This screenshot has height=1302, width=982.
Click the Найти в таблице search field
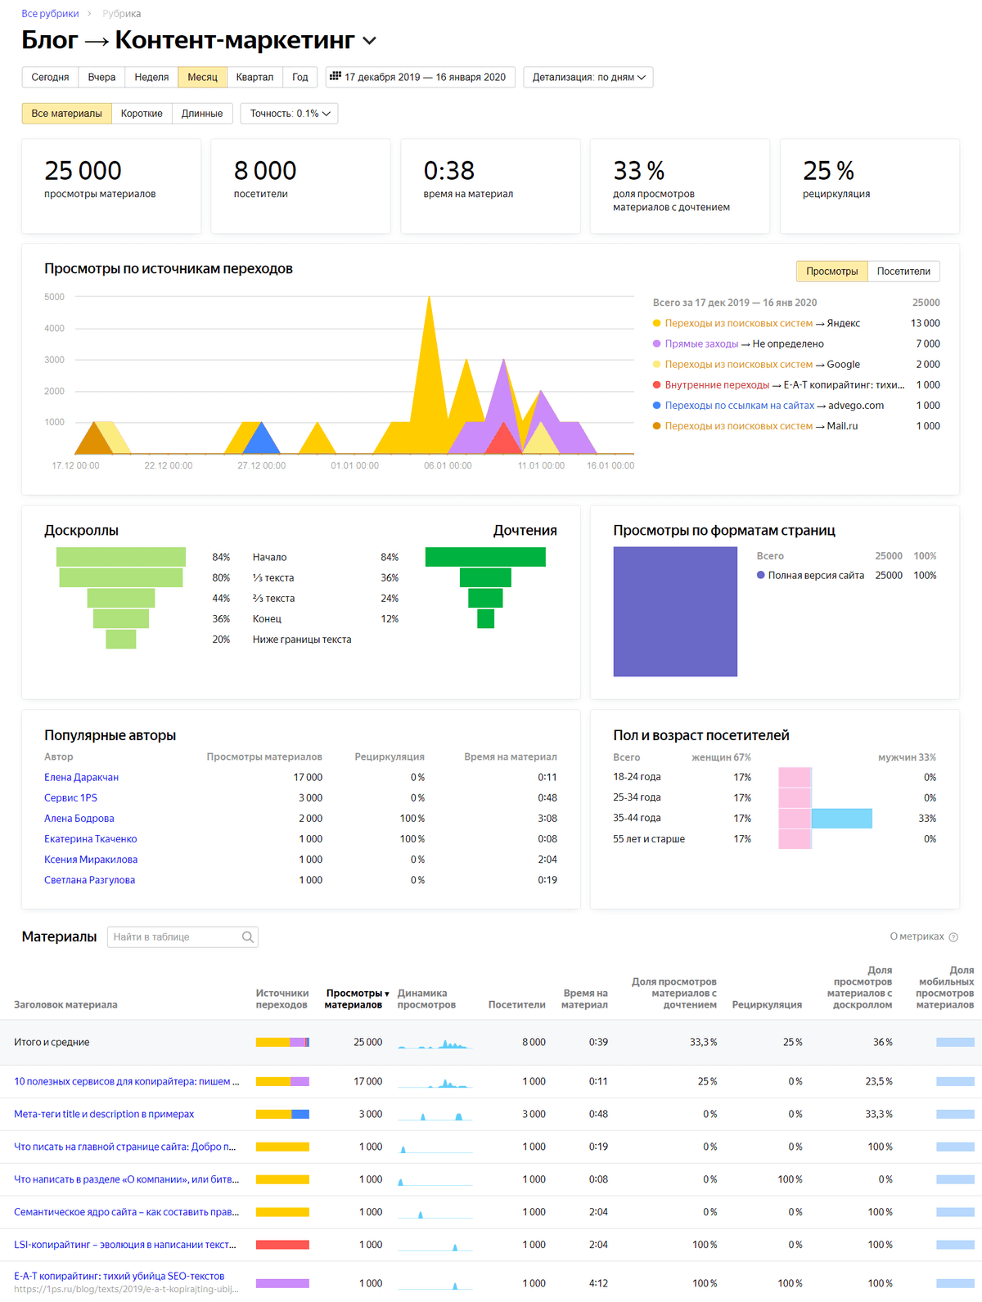(182, 937)
